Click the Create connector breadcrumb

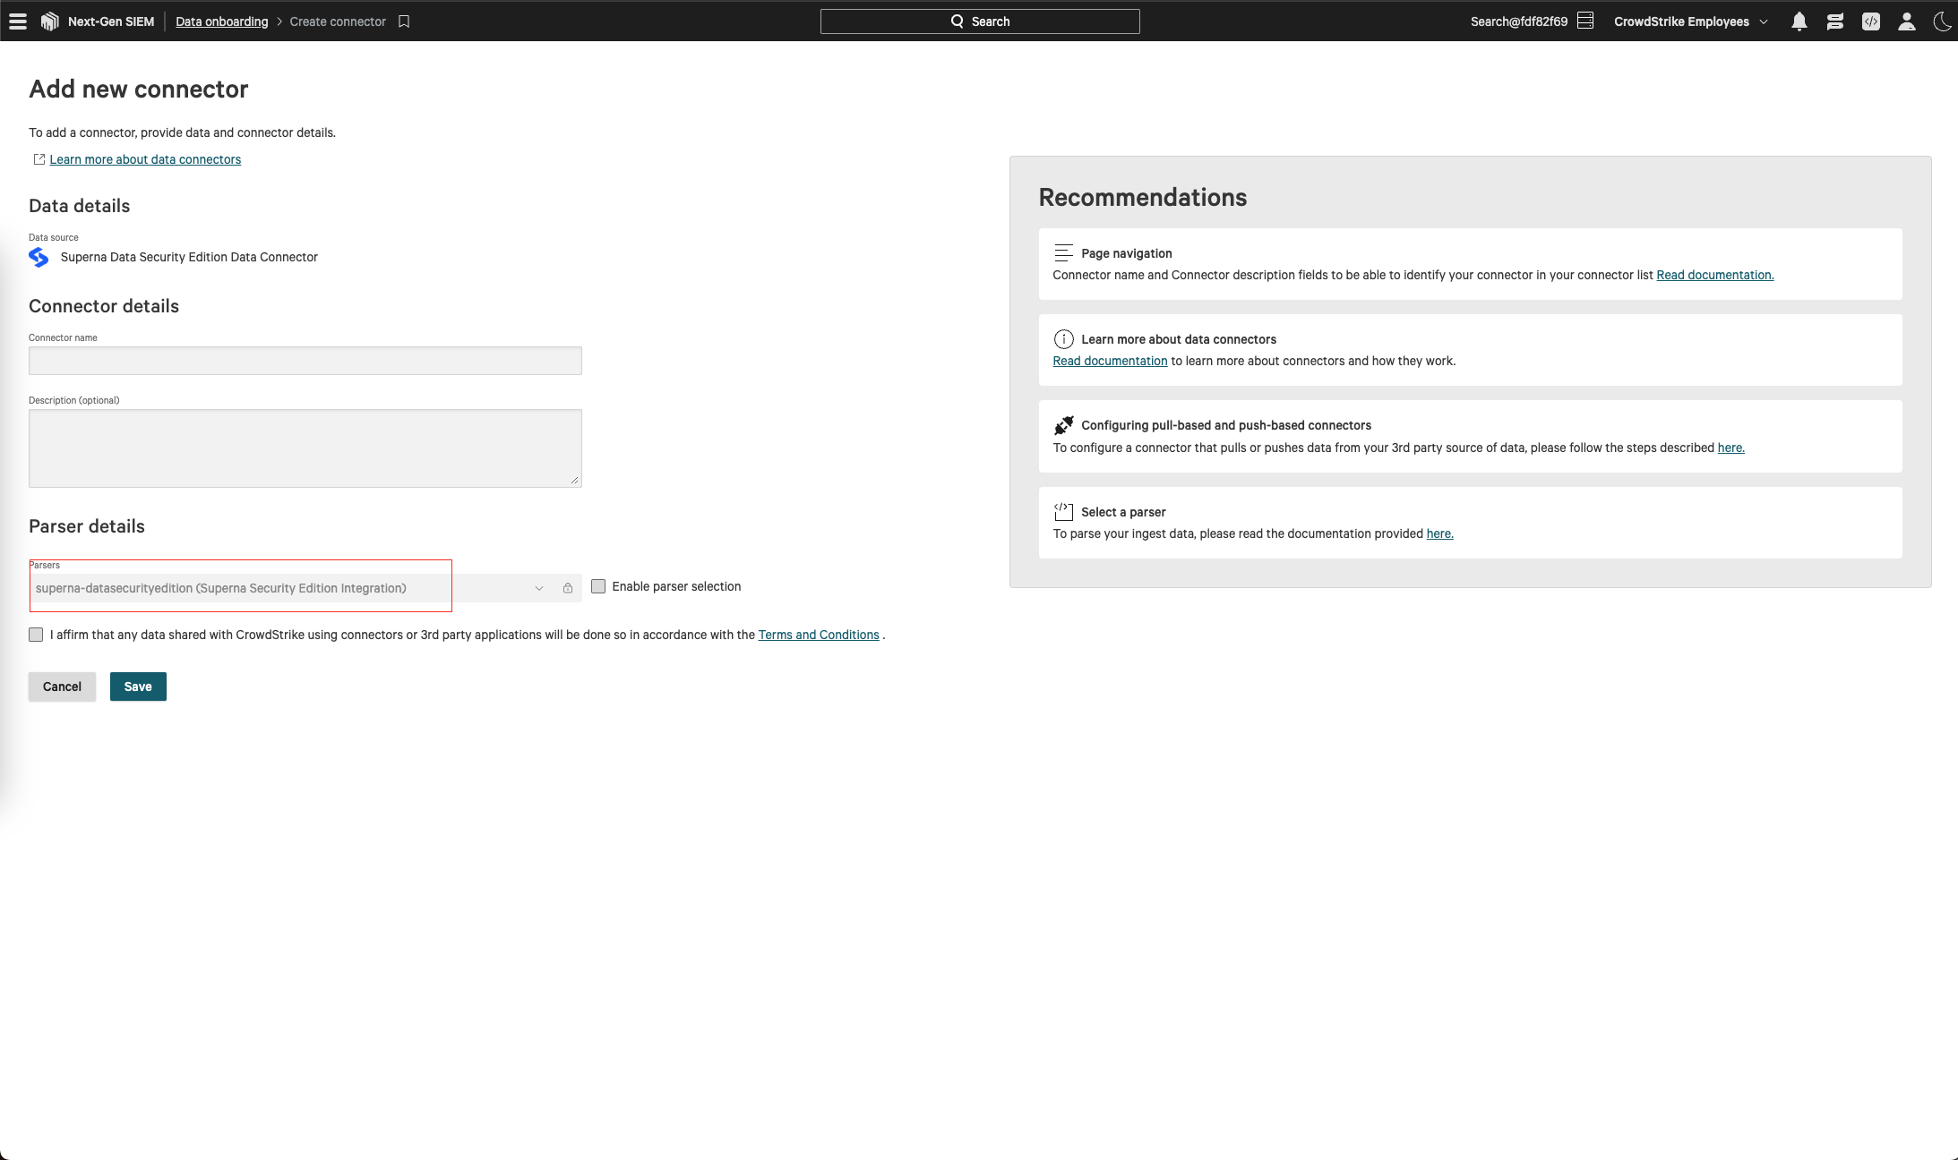(x=338, y=21)
